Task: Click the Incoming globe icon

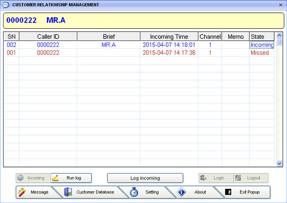Action: tap(20, 178)
